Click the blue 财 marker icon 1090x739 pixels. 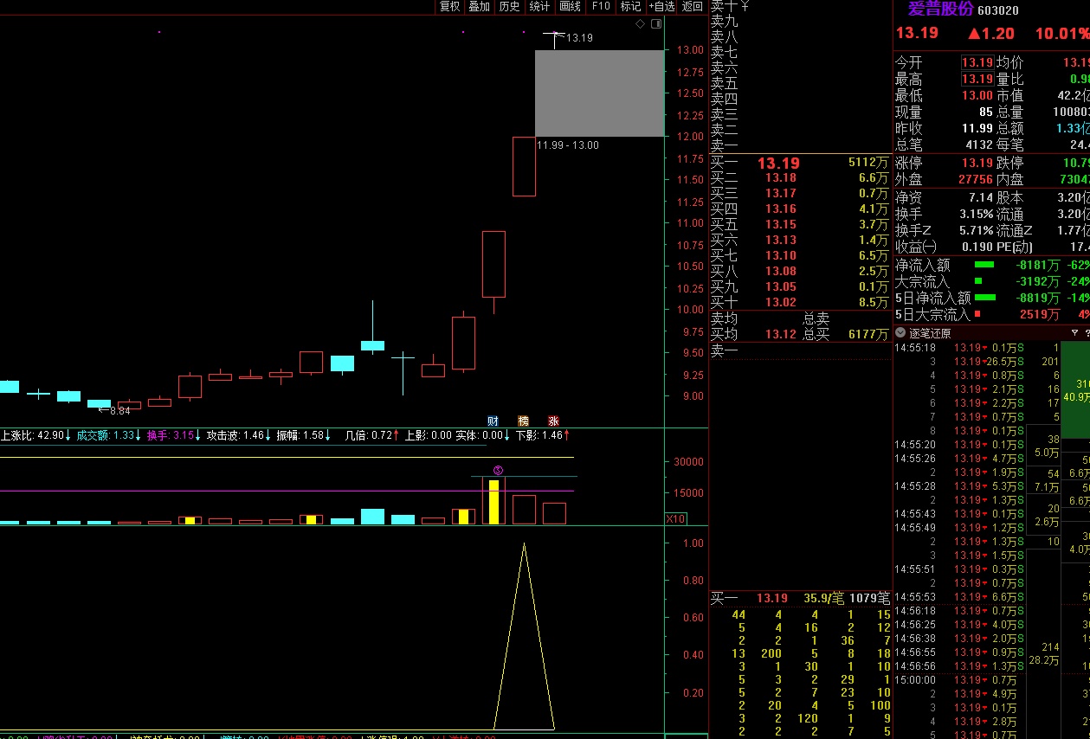click(493, 421)
